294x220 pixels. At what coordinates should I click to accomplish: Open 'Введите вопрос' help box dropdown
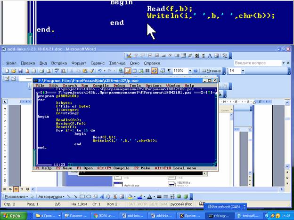[x=283, y=63]
